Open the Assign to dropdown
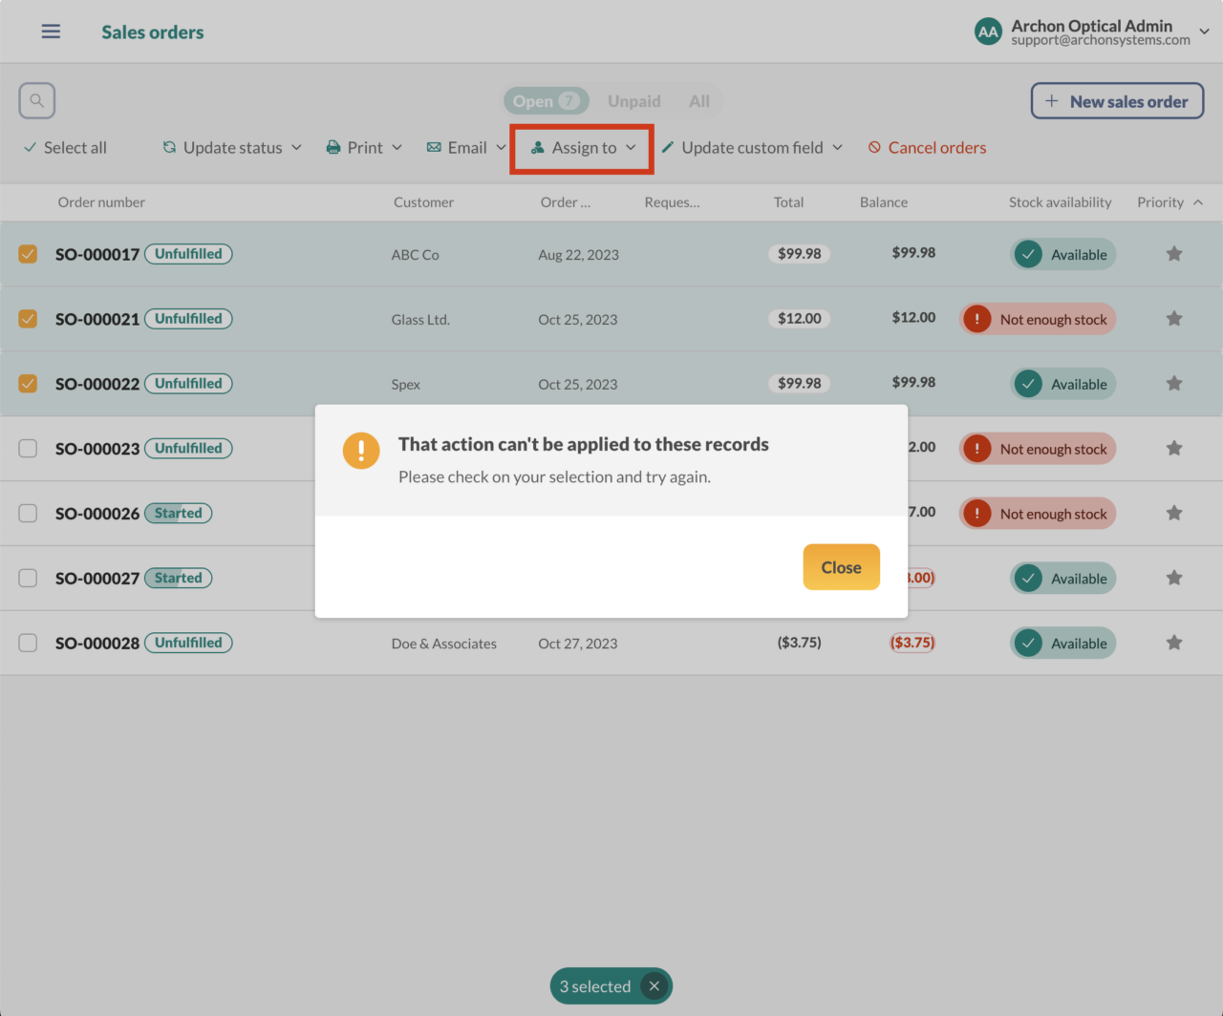This screenshot has width=1223, height=1016. (x=583, y=147)
